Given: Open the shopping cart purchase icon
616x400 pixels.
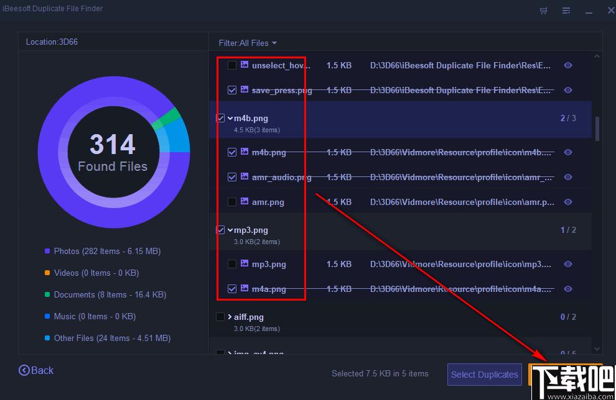Looking at the screenshot, I should tap(543, 11).
